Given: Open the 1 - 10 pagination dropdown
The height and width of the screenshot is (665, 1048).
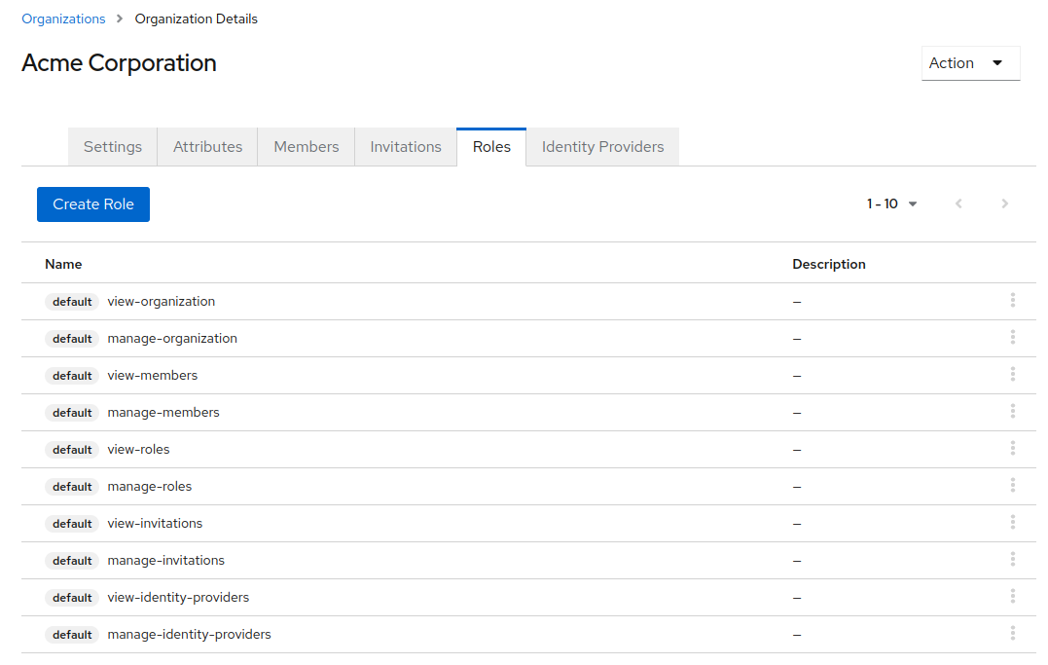Looking at the screenshot, I should (x=891, y=203).
